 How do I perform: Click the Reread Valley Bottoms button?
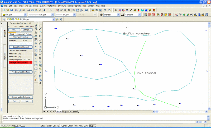21,97
